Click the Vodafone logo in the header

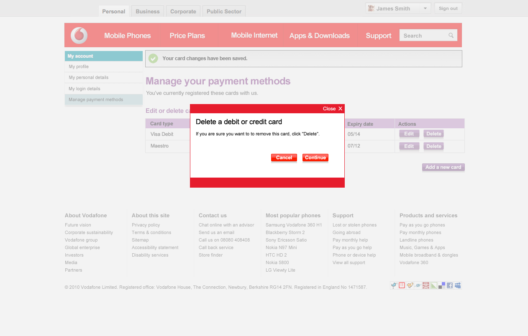tap(79, 36)
